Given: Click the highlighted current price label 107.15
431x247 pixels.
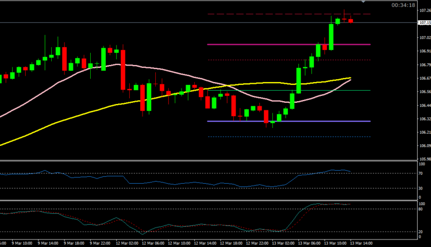Looking at the screenshot, I should click(x=424, y=23).
